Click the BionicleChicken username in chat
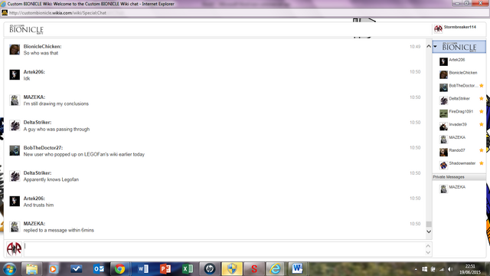Image resolution: width=490 pixels, height=276 pixels. (43, 46)
